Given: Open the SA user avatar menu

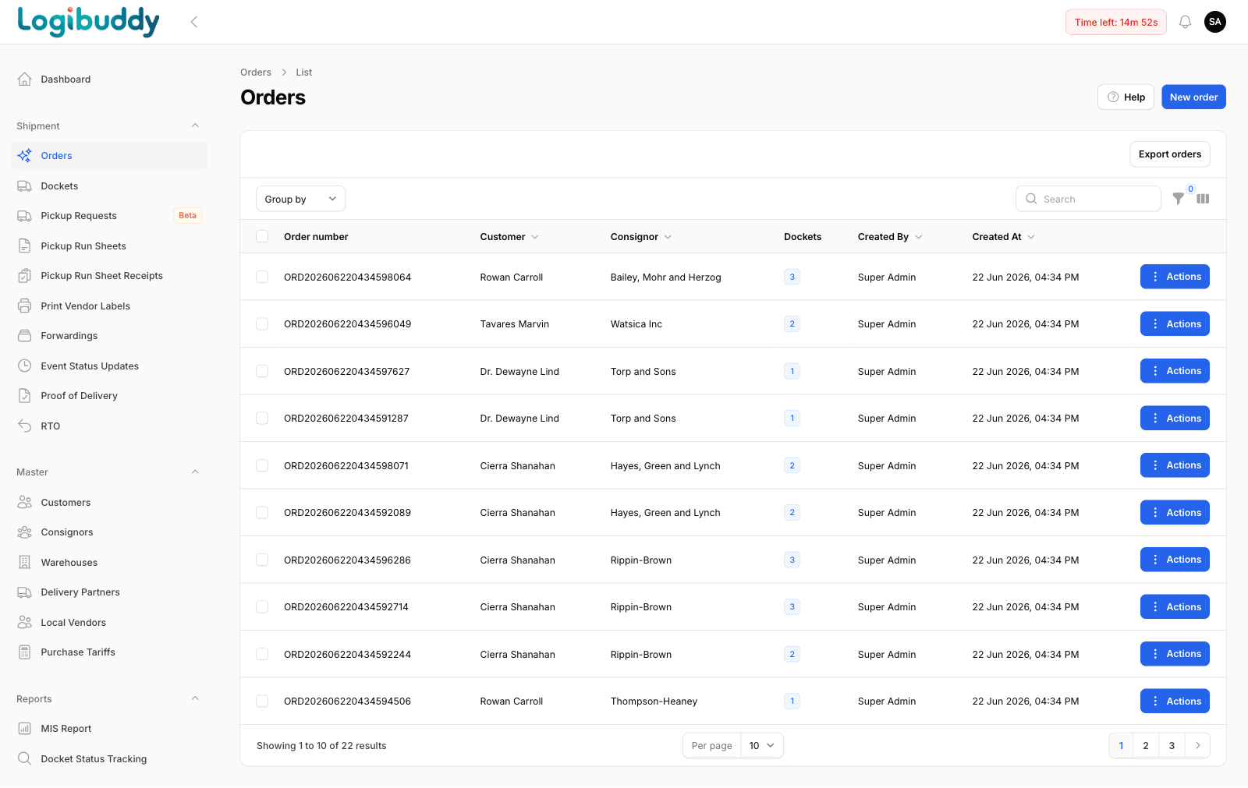Looking at the screenshot, I should pos(1214,22).
